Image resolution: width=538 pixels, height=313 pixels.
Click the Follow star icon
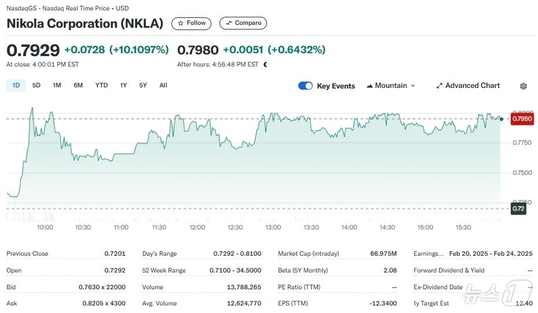click(181, 23)
